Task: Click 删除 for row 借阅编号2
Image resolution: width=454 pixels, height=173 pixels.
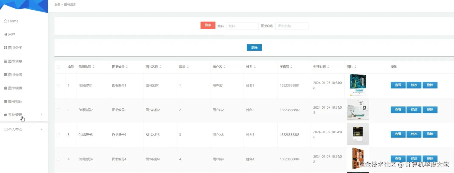Action: click(430, 110)
